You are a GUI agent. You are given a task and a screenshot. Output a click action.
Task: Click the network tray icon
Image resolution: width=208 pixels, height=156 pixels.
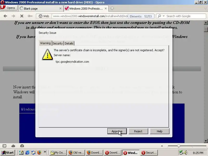tap(181, 153)
